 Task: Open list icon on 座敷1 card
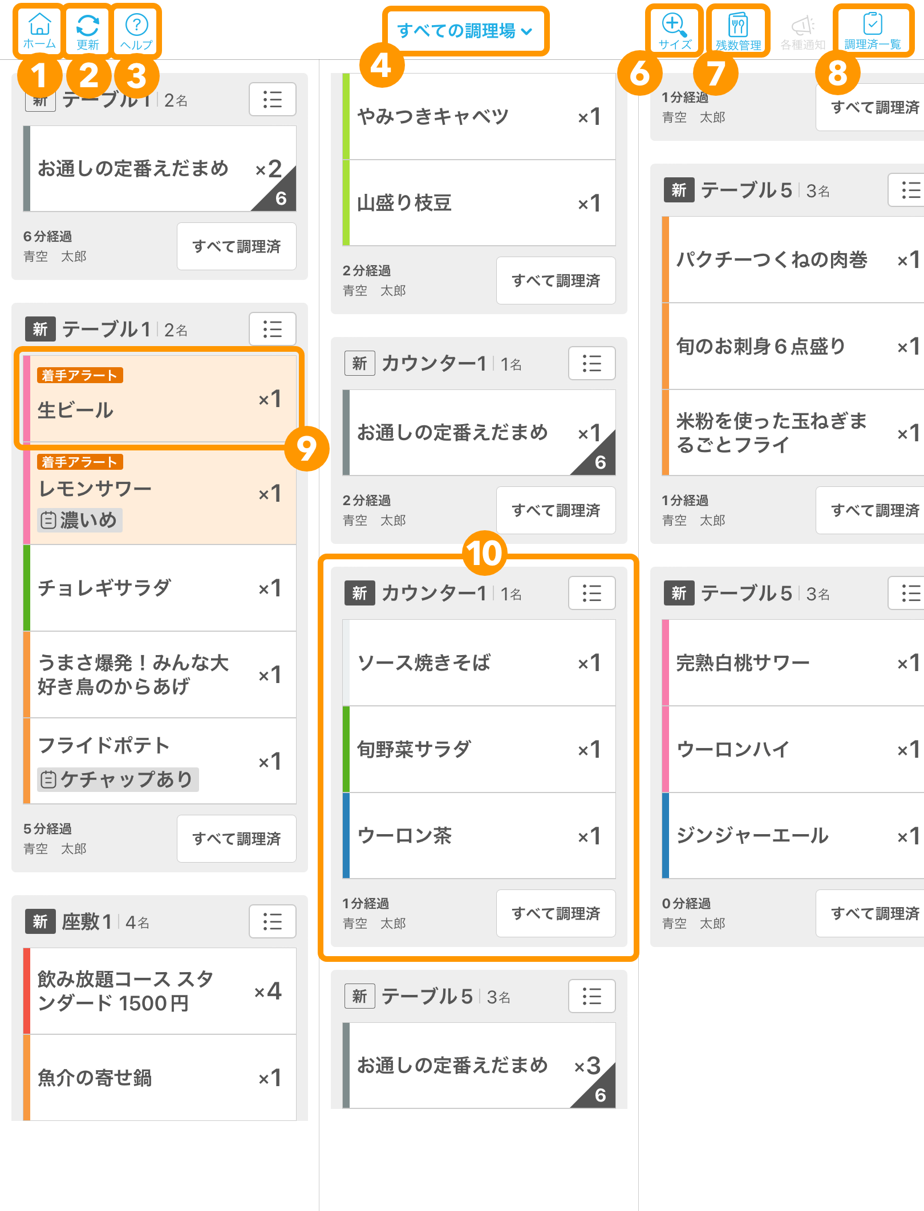pos(273,921)
